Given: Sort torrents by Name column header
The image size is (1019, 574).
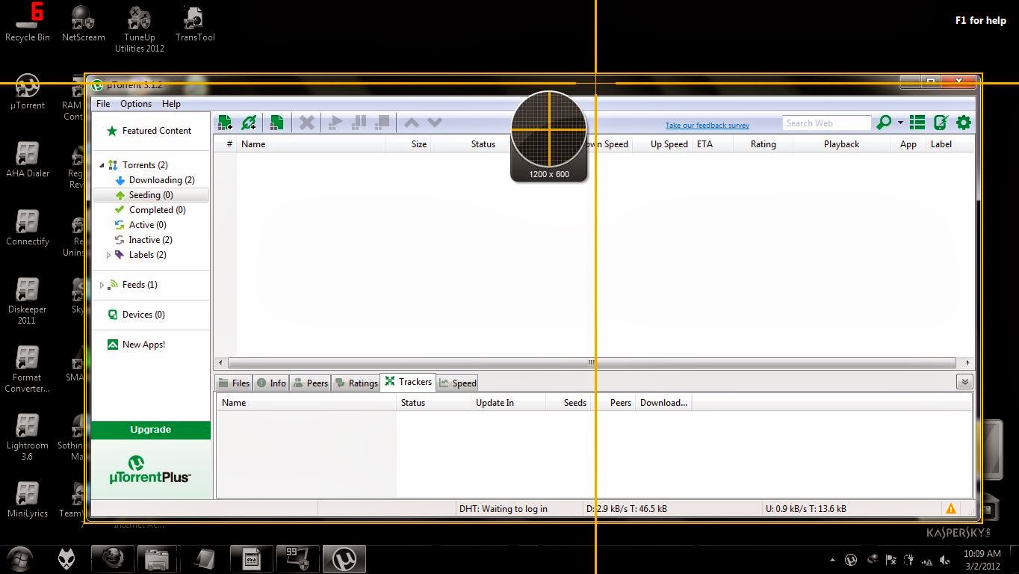Looking at the screenshot, I should [312, 144].
